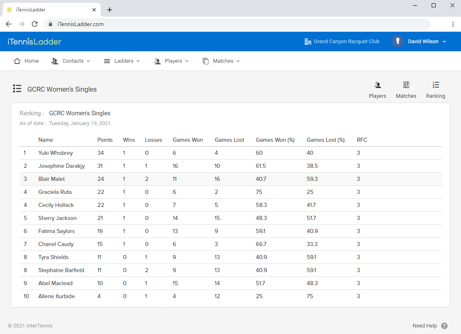Open the Players icon above the ranking table
Viewport: 461px width, 334px height.
[378, 85]
